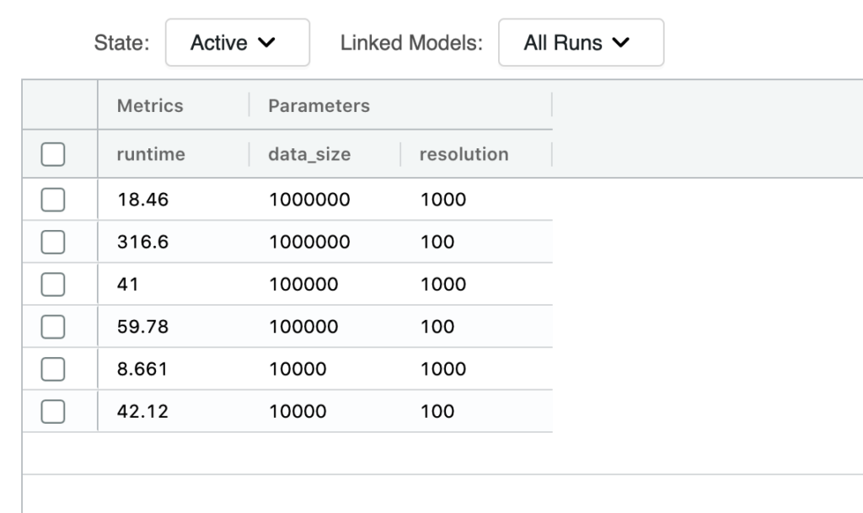The height and width of the screenshot is (513, 863).
Task: Select checkbox for runtime 316.6 run
Action: [x=53, y=242]
